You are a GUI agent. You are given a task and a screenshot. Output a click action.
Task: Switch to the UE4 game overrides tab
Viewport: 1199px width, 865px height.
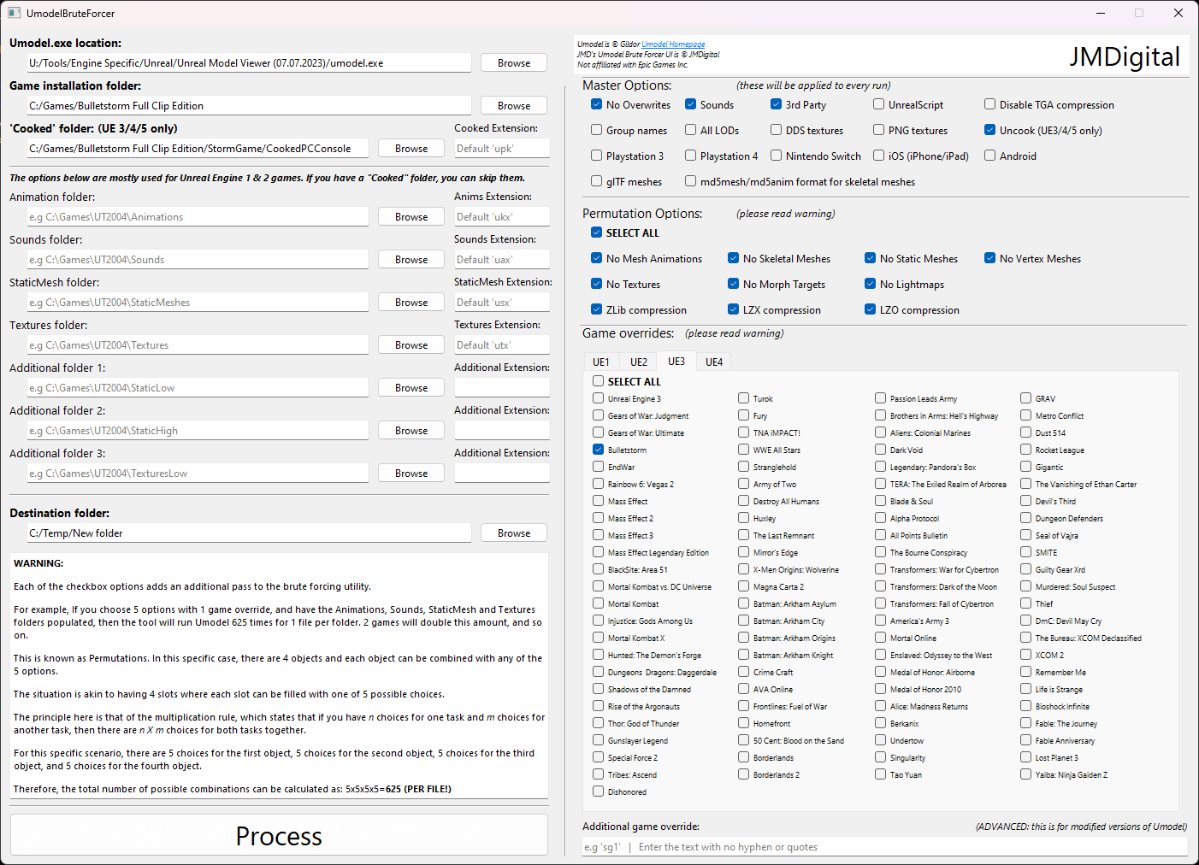[713, 362]
